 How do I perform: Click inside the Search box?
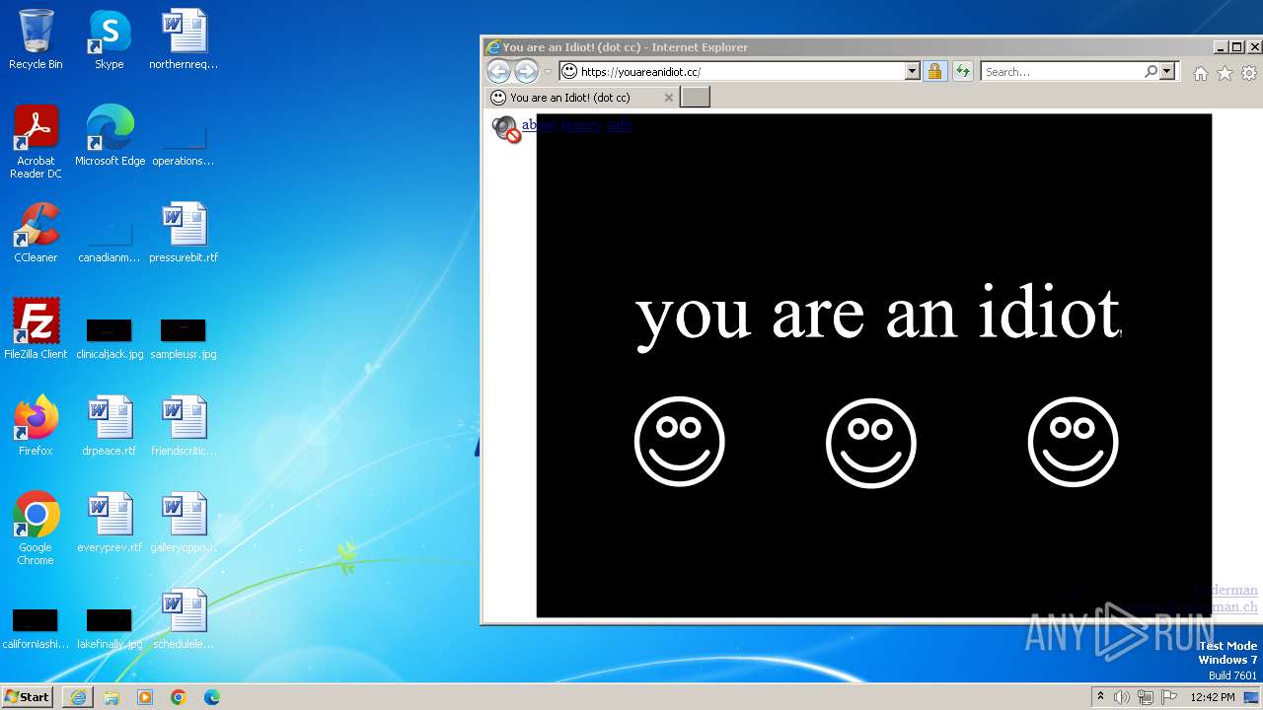1062,71
